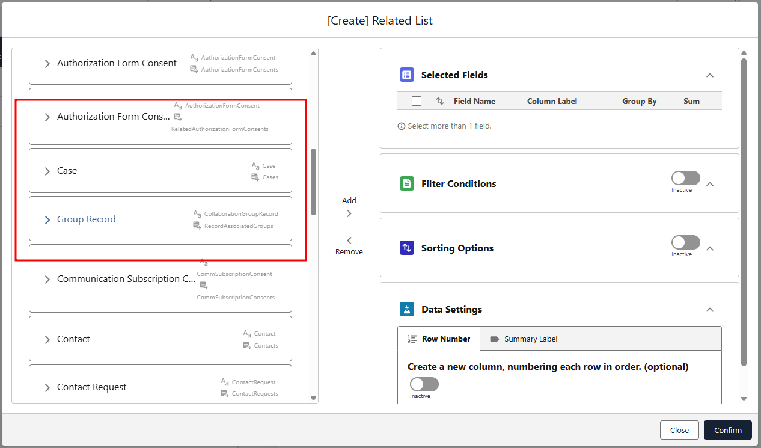The image size is (761, 448).
Task: Click the Remove left-arrow icon
Action: (349, 241)
